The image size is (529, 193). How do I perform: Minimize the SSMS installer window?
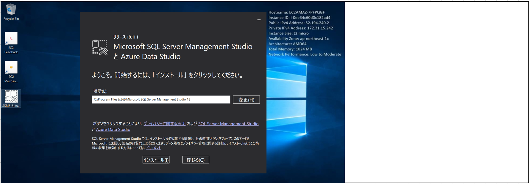(x=259, y=20)
